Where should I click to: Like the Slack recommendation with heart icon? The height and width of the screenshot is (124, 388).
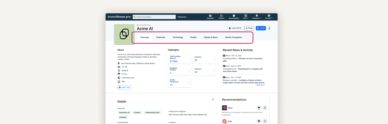[259, 108]
